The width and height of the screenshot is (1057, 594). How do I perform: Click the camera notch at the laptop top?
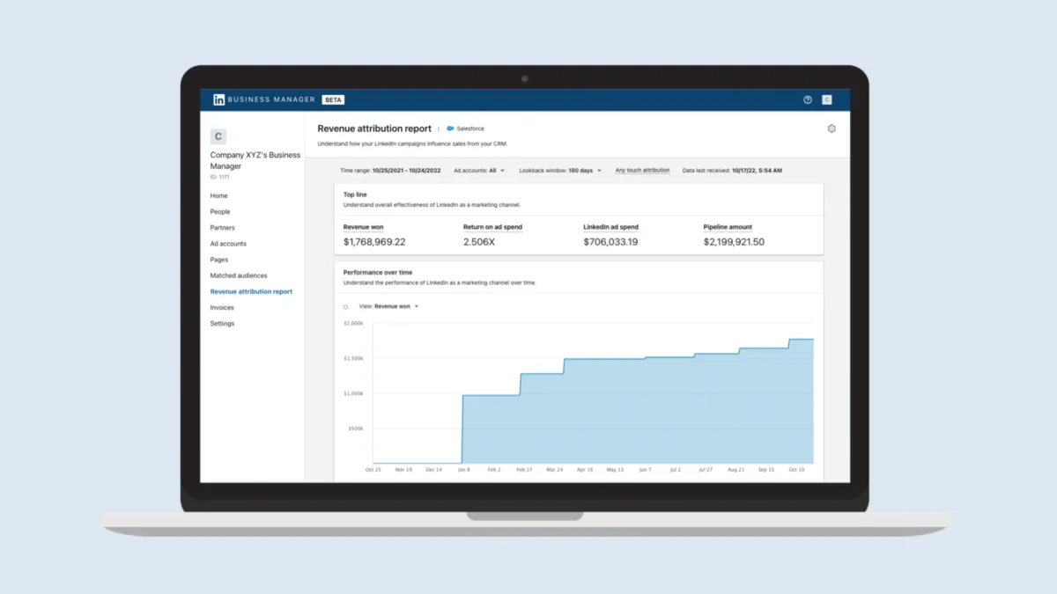(525, 78)
